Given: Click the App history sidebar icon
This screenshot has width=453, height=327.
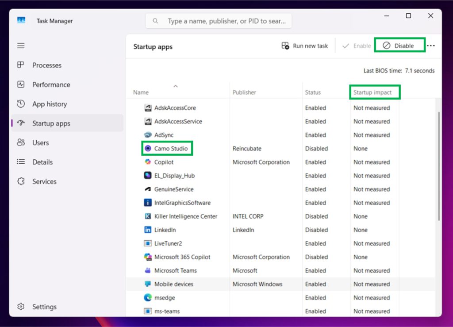Looking at the screenshot, I should 21,104.
